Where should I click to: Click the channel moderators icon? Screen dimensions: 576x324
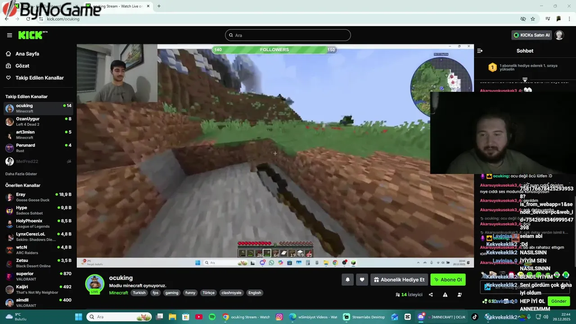[459, 295]
